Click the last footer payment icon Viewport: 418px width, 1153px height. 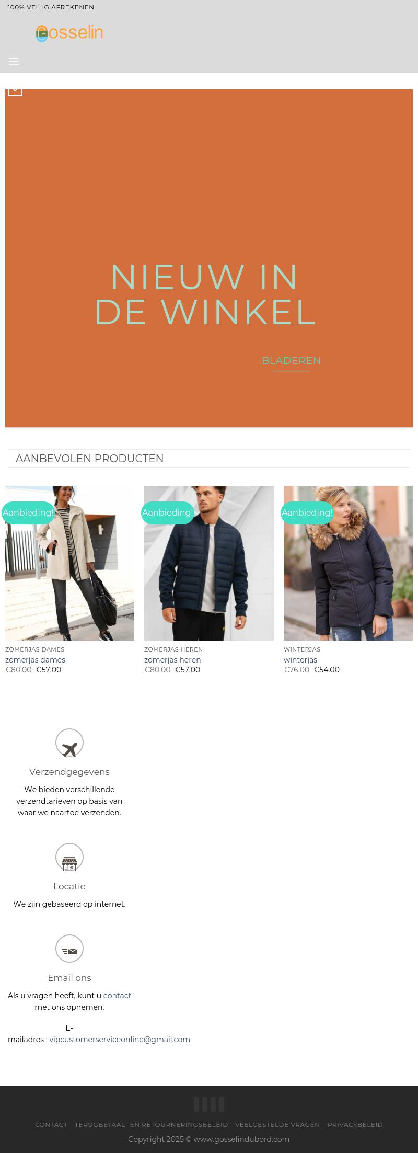(222, 1104)
